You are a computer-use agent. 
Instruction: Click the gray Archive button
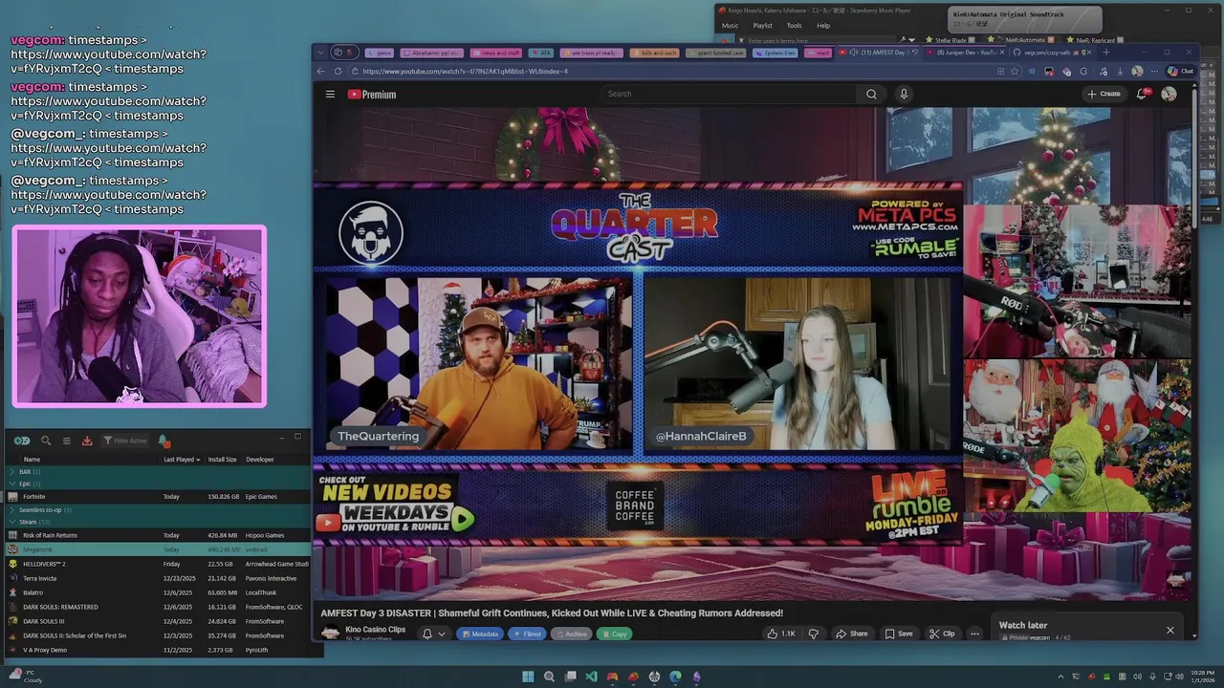coord(571,634)
